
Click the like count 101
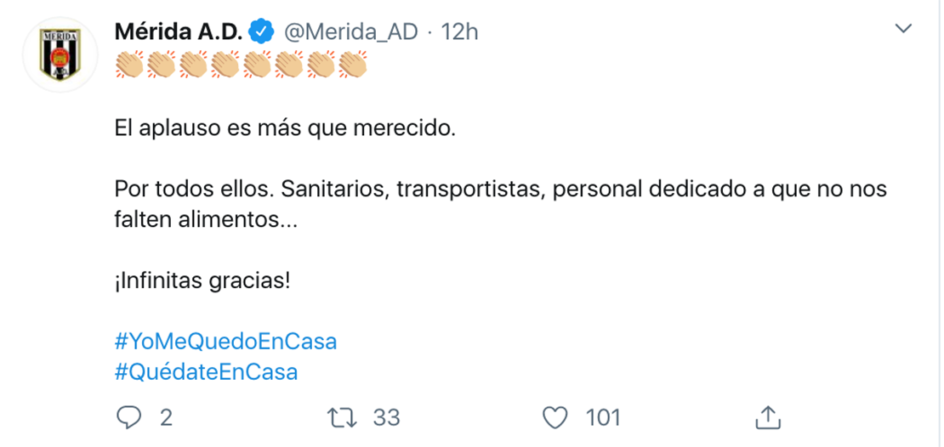tap(603, 417)
